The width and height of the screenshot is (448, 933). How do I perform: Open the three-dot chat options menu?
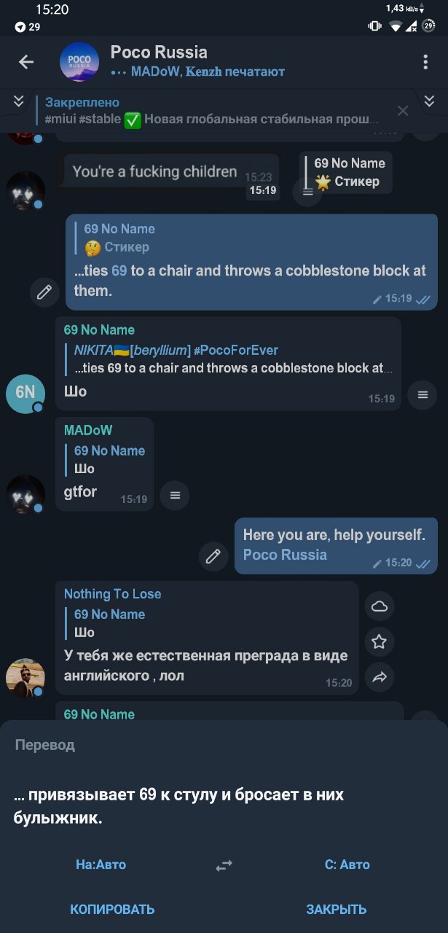(x=425, y=62)
